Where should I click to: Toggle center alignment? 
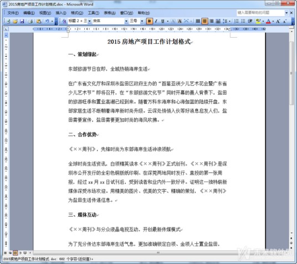click(x=204, y=21)
